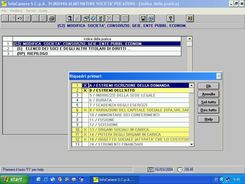Click the date field 16/03/2004

coord(164,170)
